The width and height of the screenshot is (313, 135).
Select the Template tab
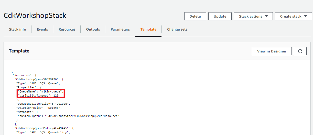148,29
